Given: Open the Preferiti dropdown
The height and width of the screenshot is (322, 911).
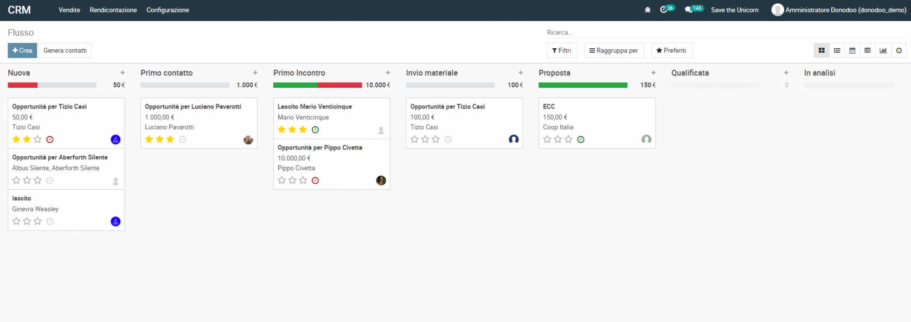Looking at the screenshot, I should [671, 50].
